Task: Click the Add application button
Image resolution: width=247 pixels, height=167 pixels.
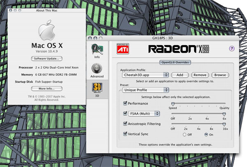Action: 180,75
